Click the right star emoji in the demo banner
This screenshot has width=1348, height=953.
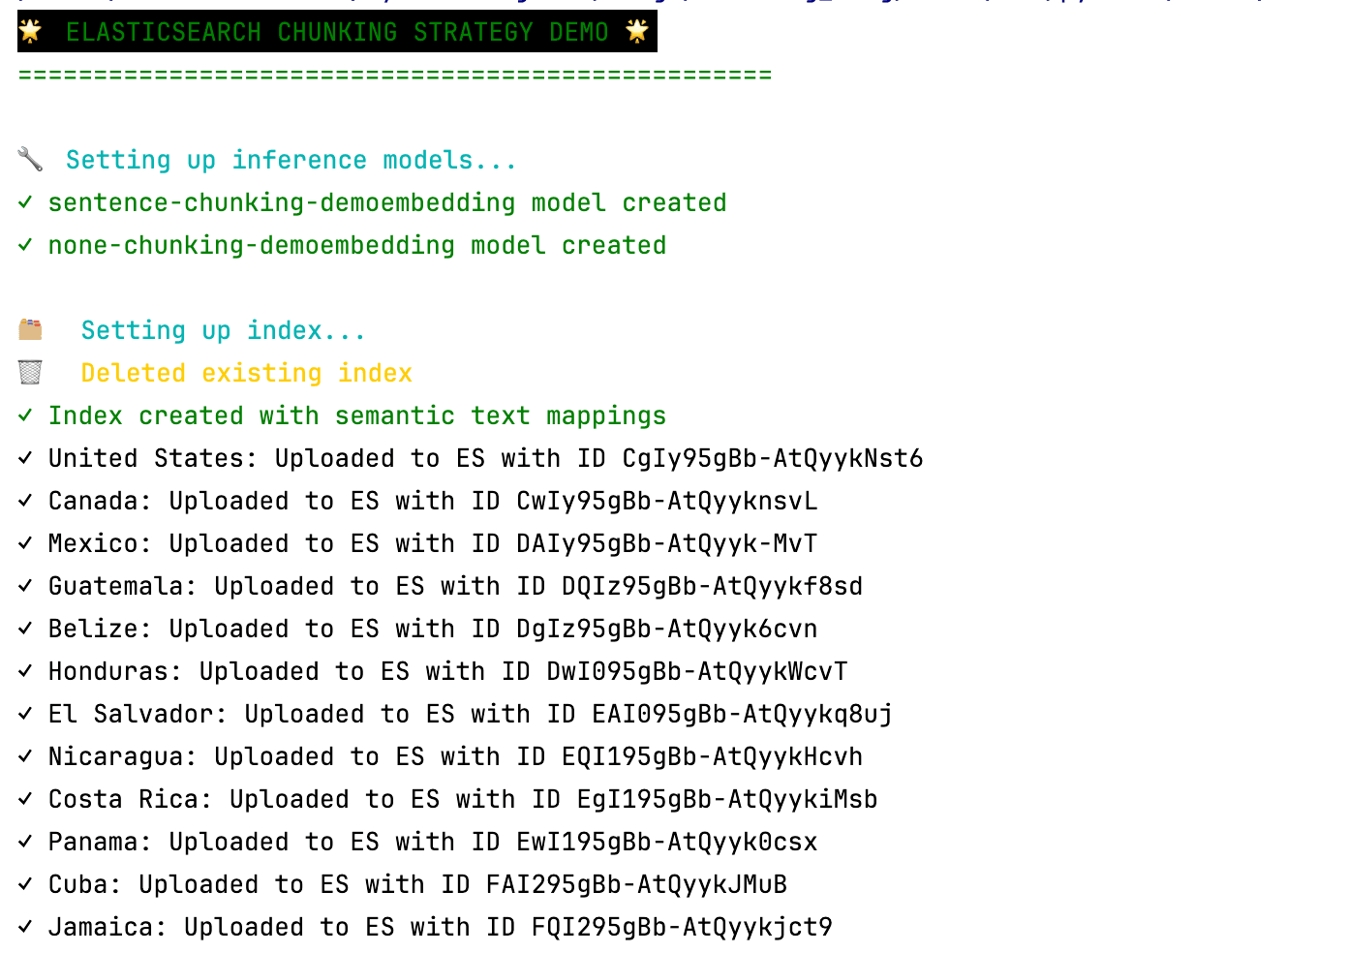[x=636, y=30]
